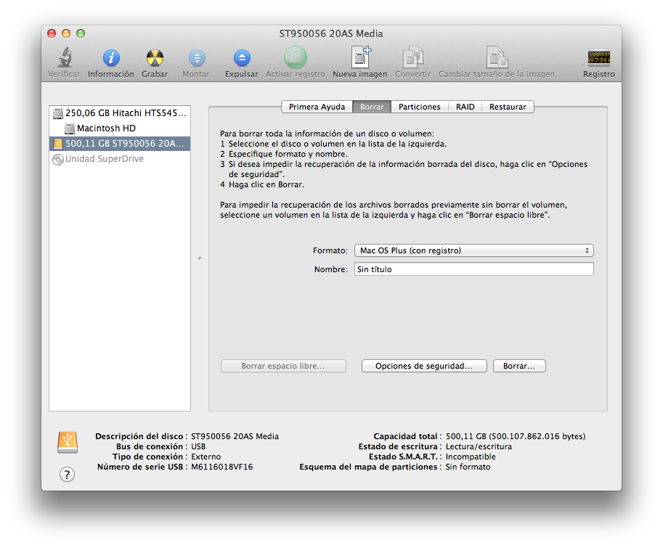Viewport: 663px width, 548px height.
Task: Select the Macintosh HD volume
Action: point(106,128)
